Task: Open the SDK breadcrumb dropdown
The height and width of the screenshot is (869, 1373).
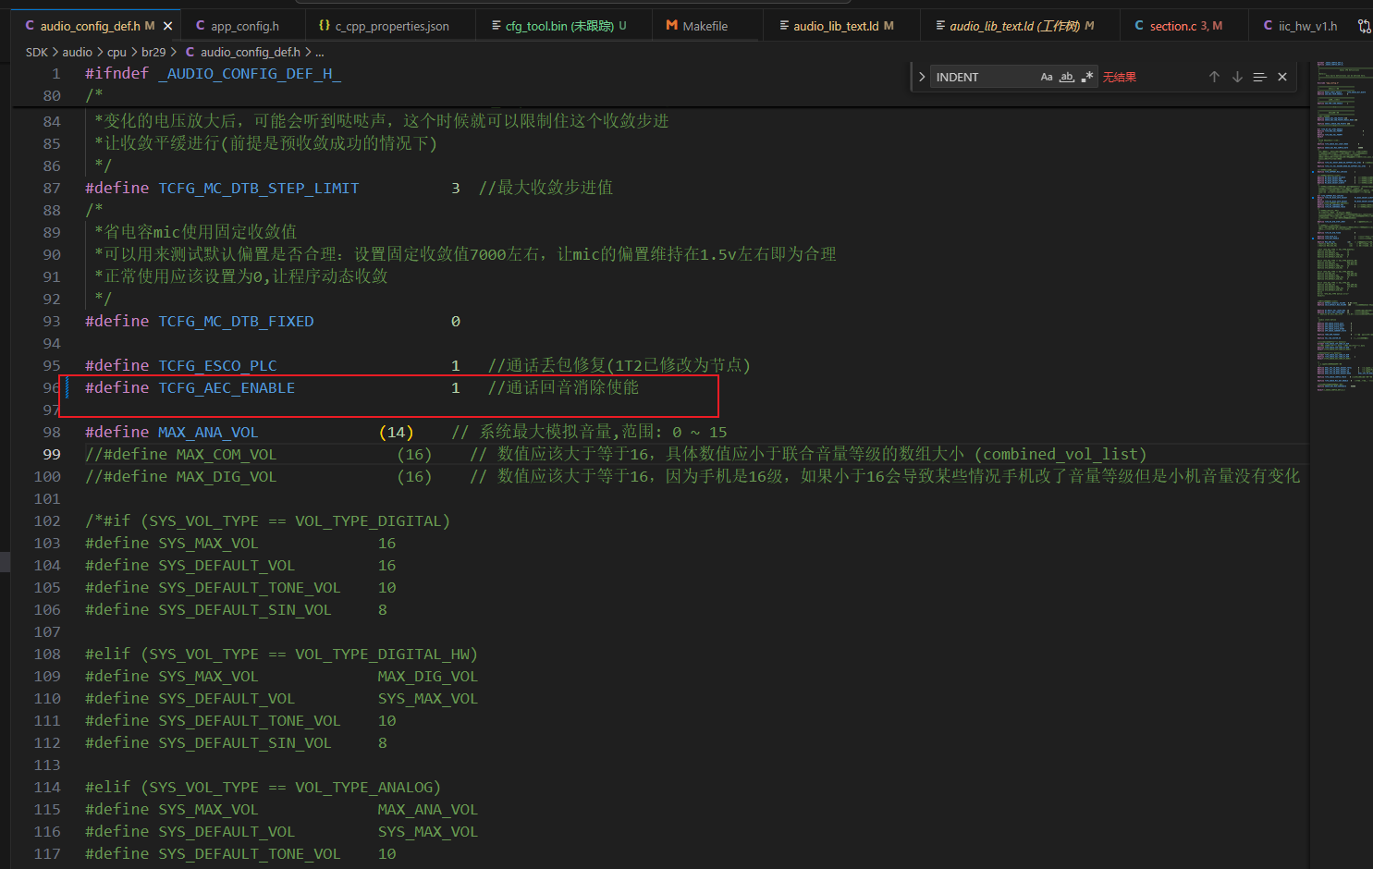Action: point(36,52)
